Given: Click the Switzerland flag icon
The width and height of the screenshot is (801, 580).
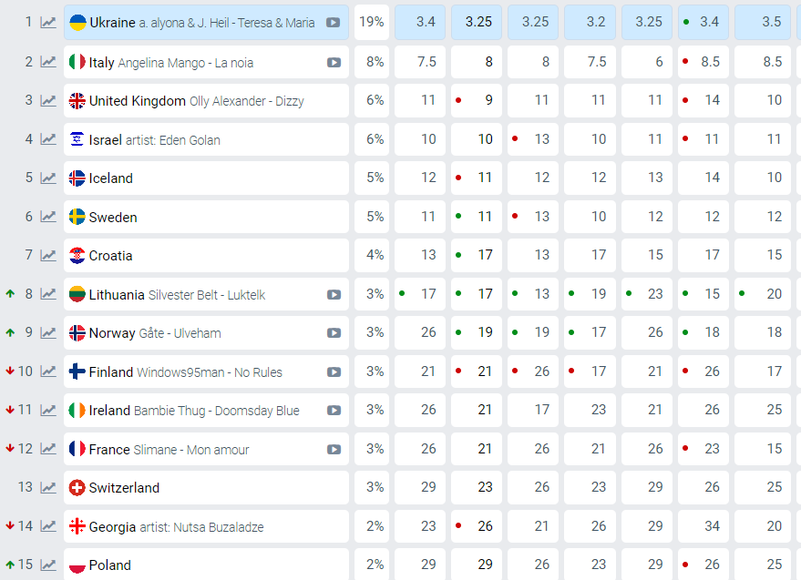Looking at the screenshot, I should pyautogui.click(x=77, y=488).
